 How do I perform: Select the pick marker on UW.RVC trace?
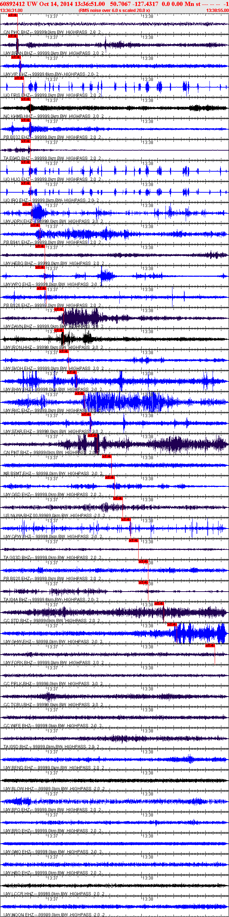[x=80, y=393]
